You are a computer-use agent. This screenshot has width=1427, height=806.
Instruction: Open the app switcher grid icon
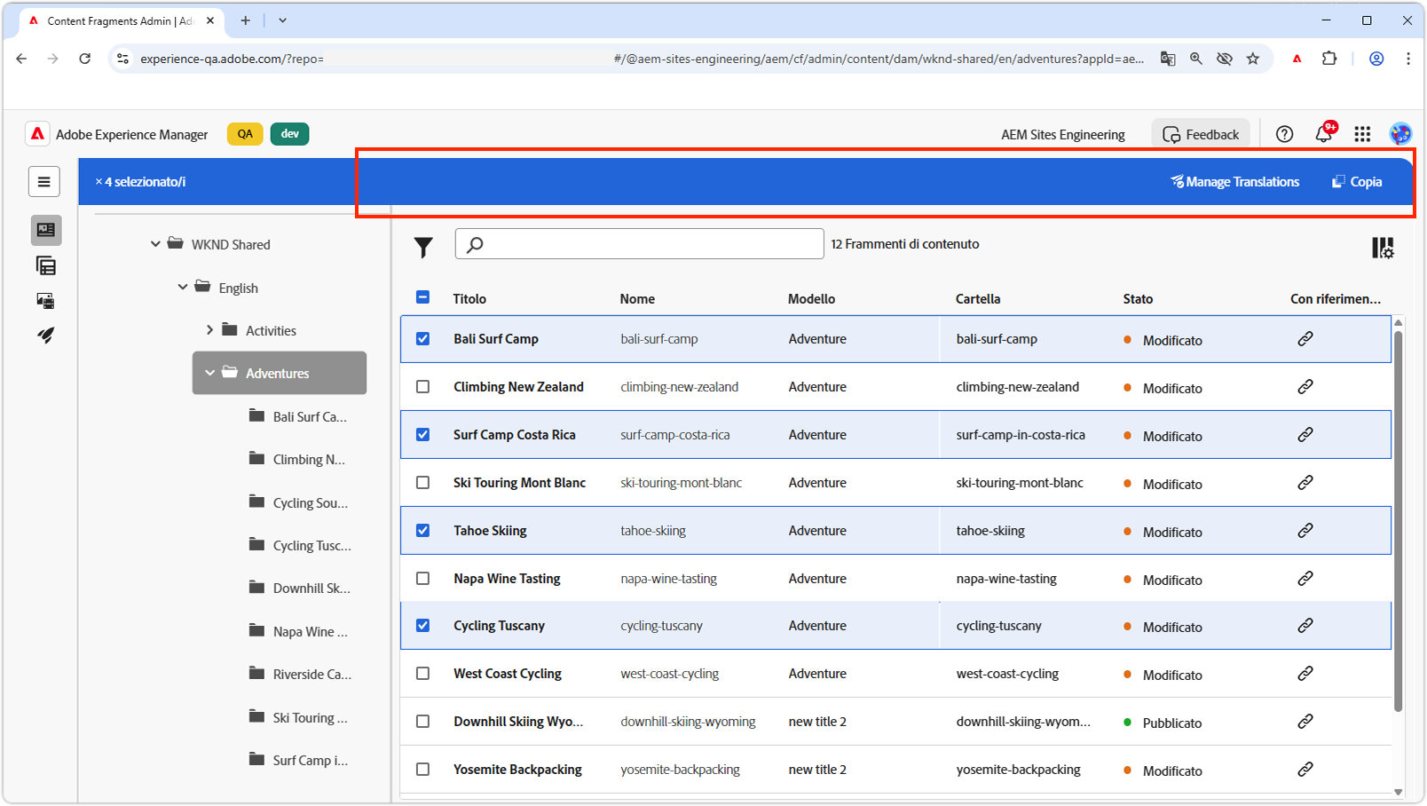tap(1362, 134)
